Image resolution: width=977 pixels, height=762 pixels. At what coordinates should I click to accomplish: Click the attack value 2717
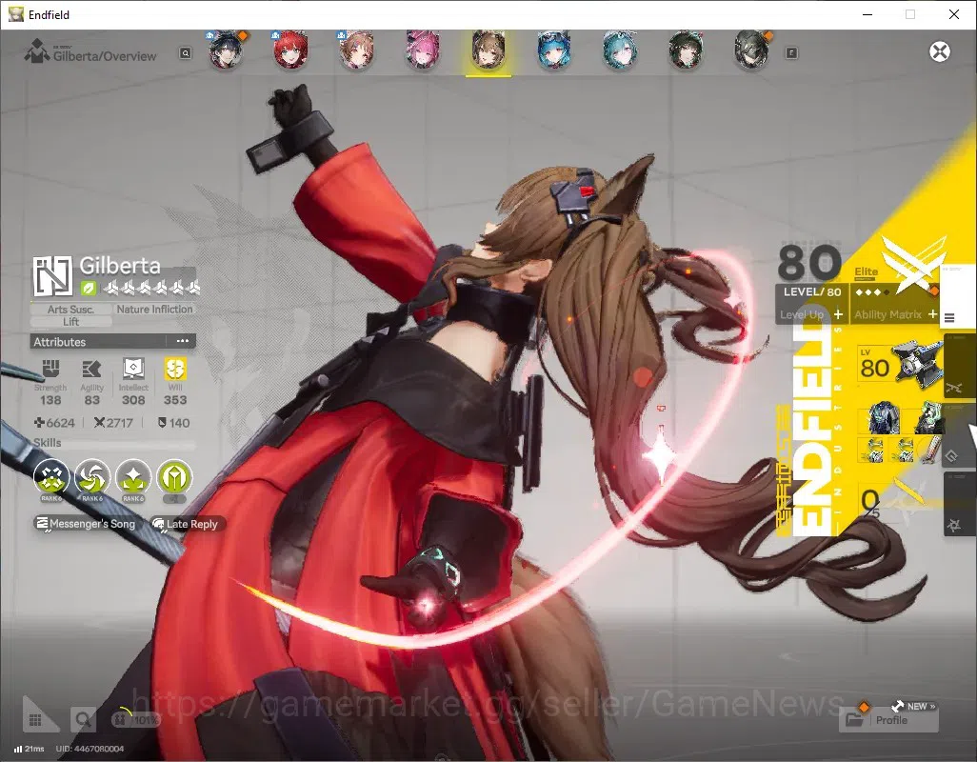[113, 423]
